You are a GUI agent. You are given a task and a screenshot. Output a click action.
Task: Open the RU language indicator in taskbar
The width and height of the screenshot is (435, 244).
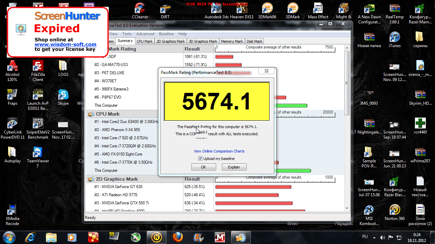365,237
